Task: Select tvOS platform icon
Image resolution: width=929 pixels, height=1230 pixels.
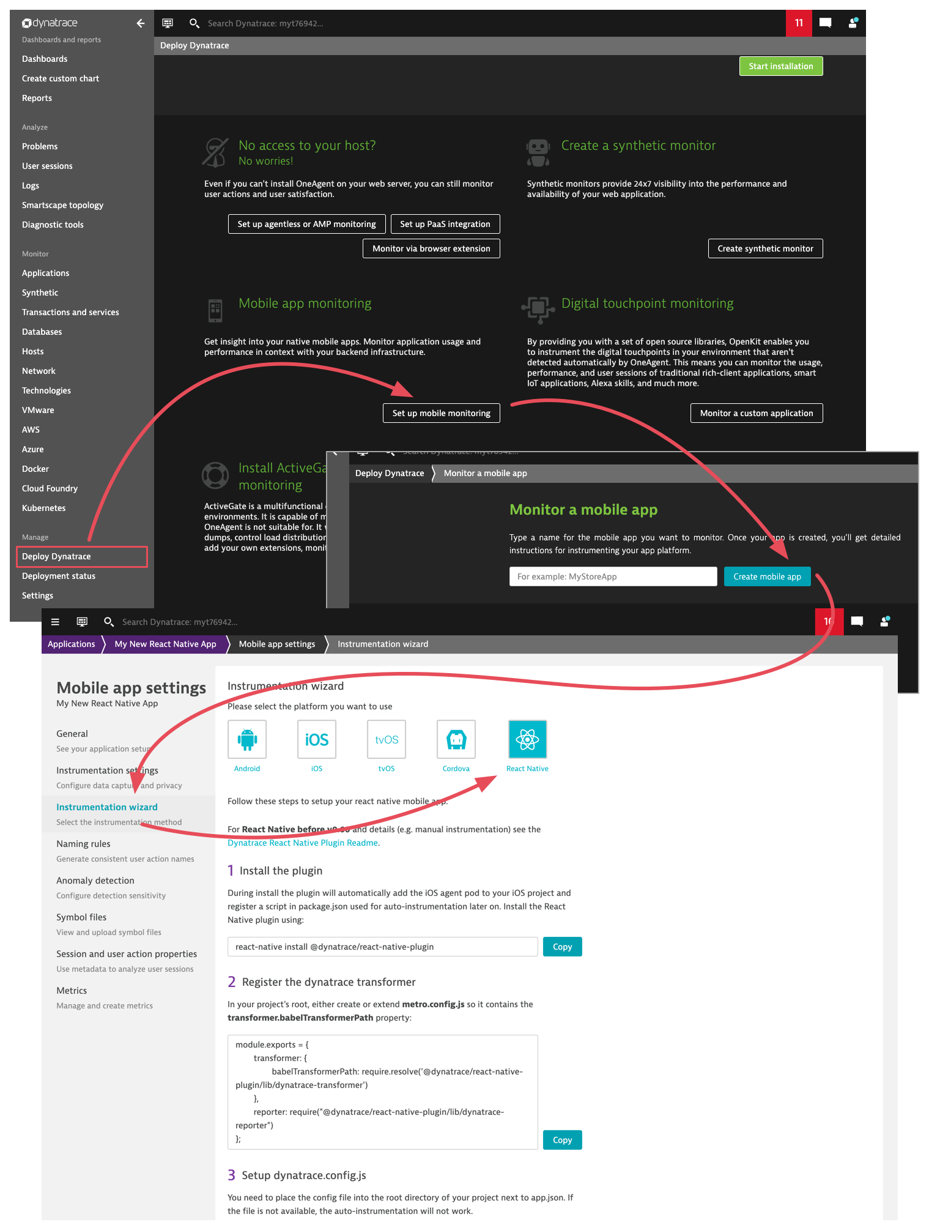Action: pos(387,739)
